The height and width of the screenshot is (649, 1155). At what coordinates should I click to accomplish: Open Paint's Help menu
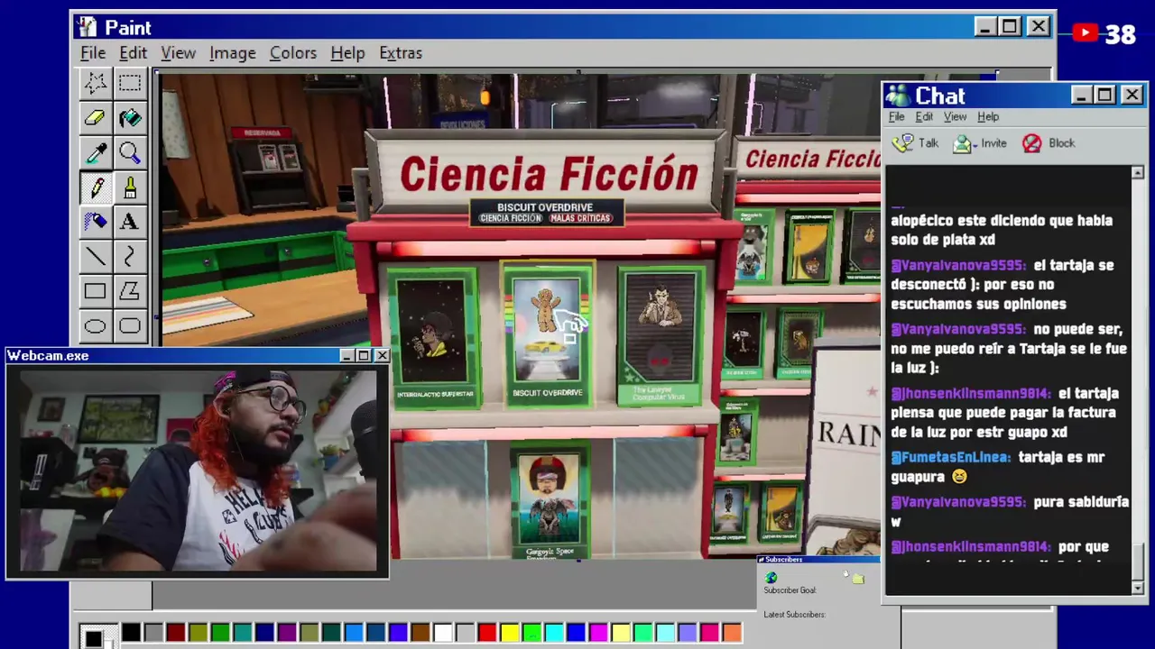347,53
